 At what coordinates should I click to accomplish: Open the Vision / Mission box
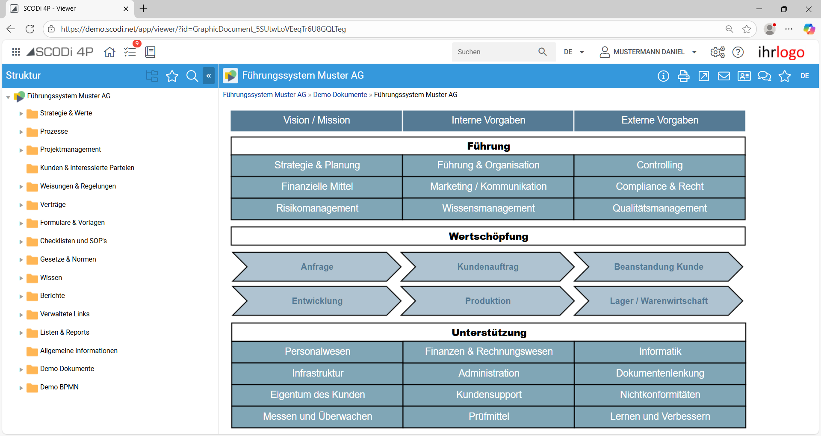[316, 121]
